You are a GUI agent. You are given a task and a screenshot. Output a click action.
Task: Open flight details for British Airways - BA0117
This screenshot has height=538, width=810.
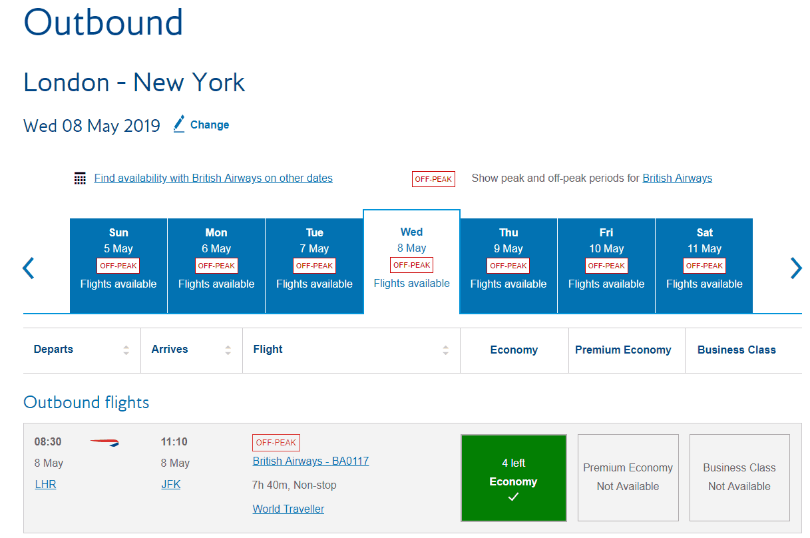coord(310,460)
